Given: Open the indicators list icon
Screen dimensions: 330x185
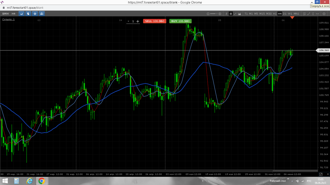Looking at the screenshot, I should [x=304, y=14].
